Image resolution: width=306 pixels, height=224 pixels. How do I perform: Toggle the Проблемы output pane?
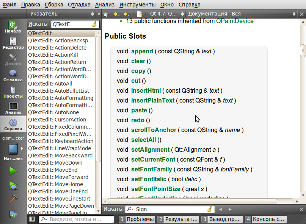[x=140, y=219]
